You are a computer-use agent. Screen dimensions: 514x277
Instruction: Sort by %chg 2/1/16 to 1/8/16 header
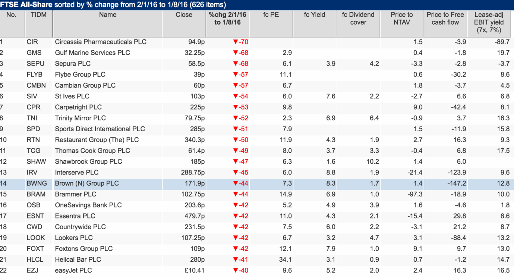pyautogui.click(x=227, y=23)
